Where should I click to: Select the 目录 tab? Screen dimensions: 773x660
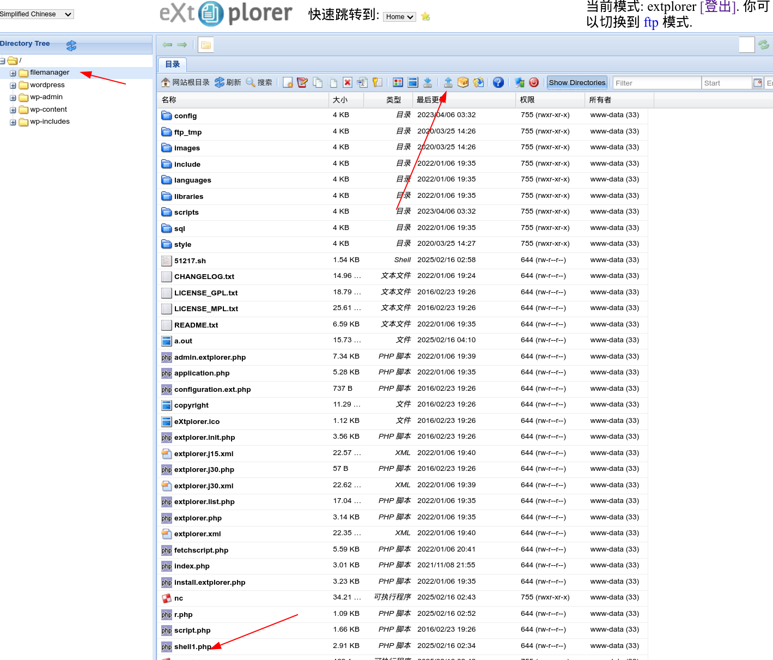(172, 64)
